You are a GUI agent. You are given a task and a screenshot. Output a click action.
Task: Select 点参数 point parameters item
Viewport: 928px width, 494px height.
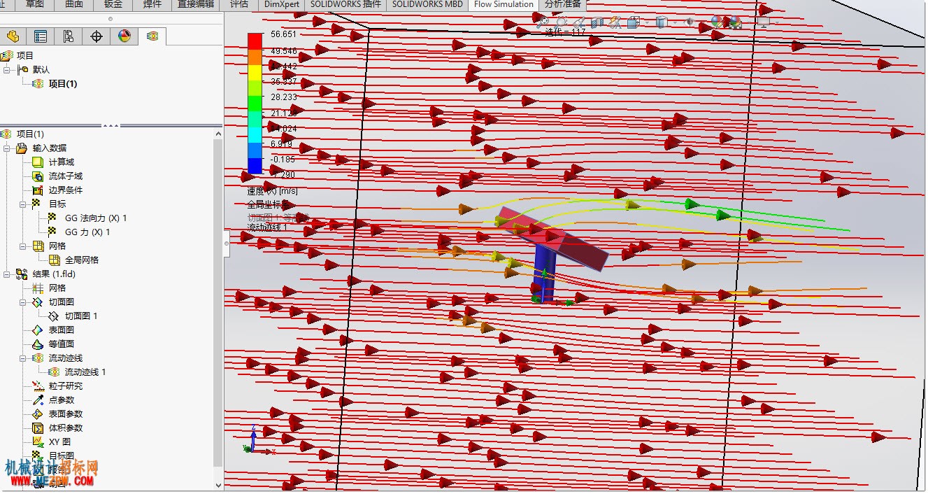61,400
